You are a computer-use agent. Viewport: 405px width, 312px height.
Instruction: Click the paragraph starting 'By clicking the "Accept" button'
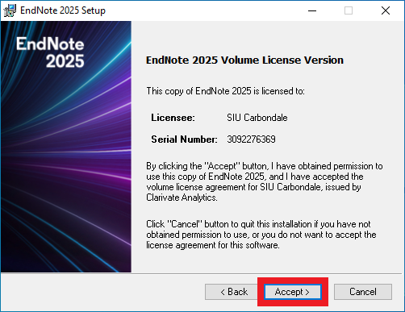click(x=265, y=181)
